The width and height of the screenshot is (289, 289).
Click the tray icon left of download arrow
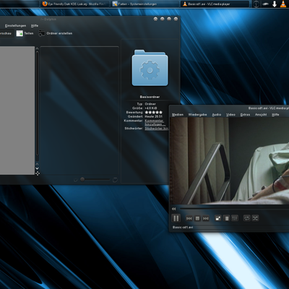pos(265,4)
